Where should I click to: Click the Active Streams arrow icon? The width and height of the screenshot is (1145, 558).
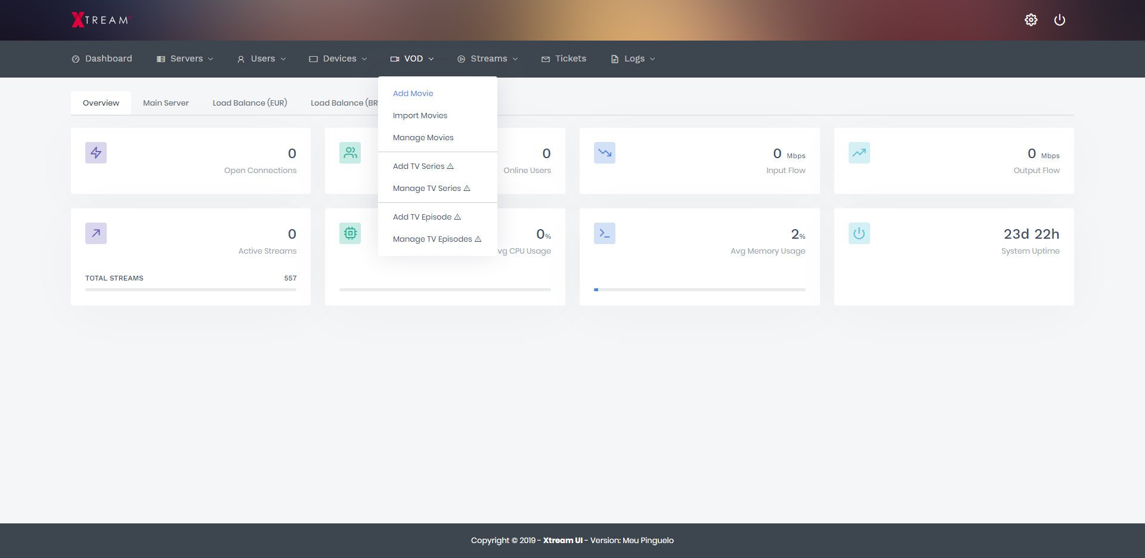96,233
